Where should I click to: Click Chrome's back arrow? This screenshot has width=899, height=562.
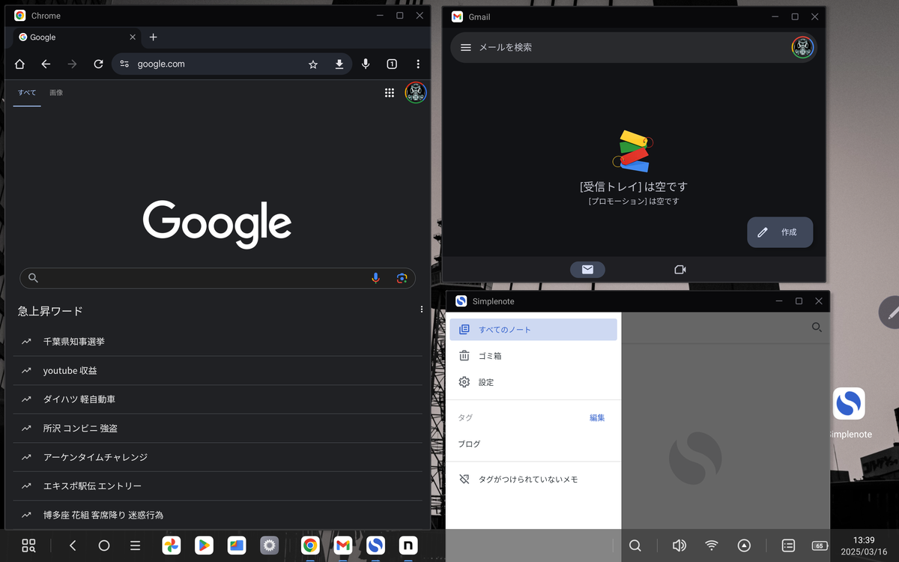pyautogui.click(x=46, y=64)
